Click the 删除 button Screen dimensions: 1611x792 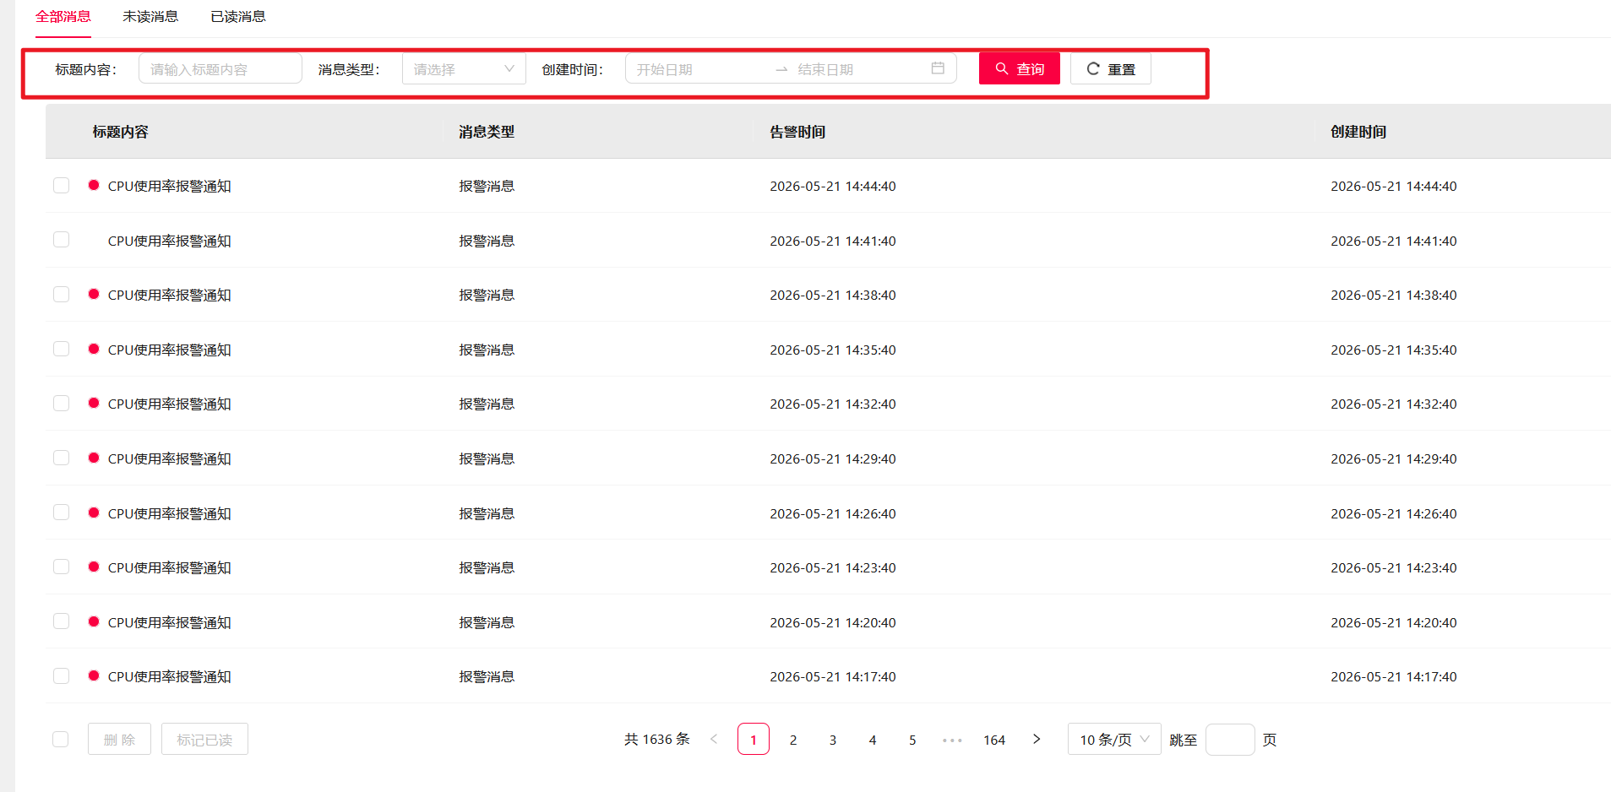pos(119,739)
